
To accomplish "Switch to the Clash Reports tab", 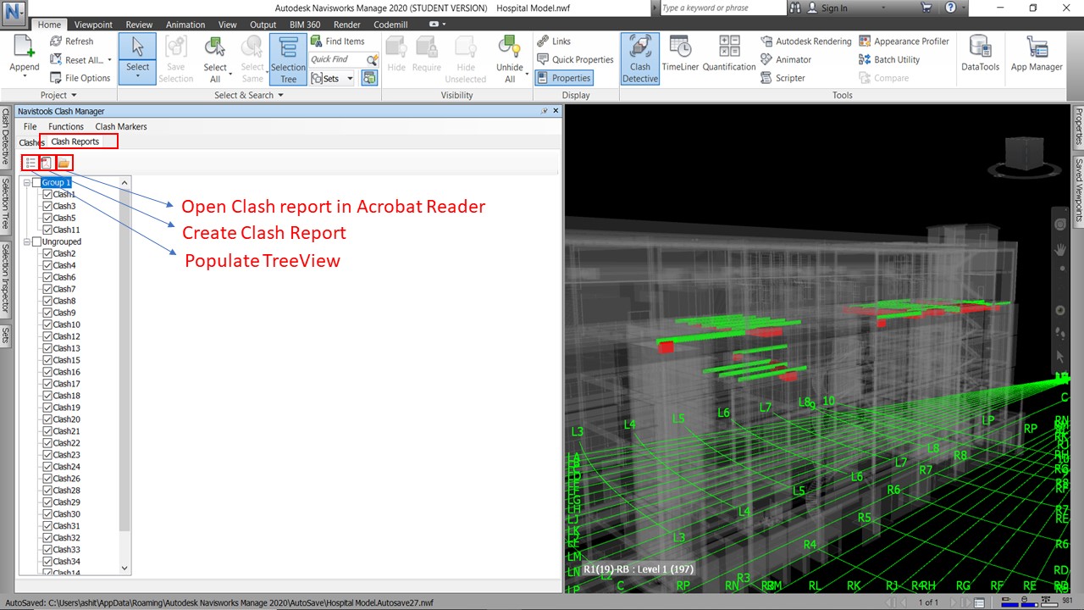I will point(75,141).
